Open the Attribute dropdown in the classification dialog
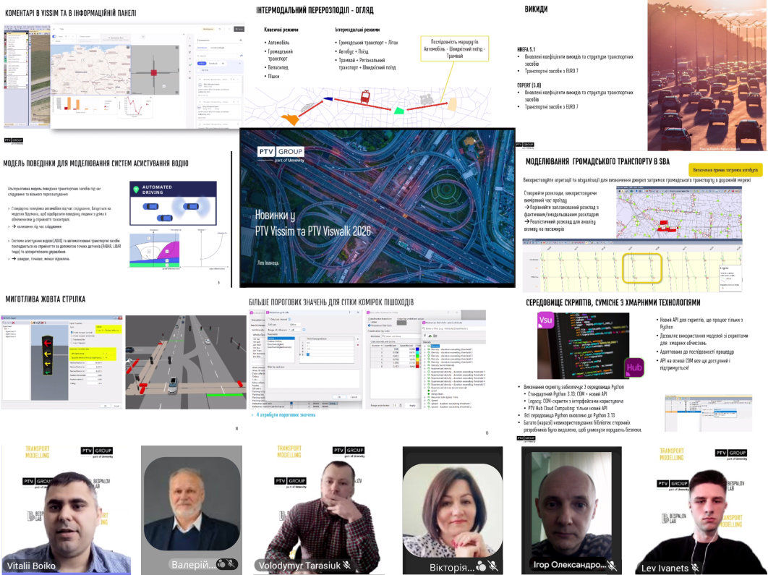The height and width of the screenshot is (575, 768). 398,336
